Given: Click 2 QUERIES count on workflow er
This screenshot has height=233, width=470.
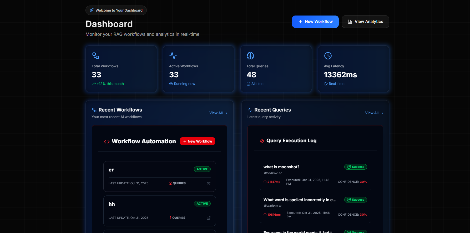Looking at the screenshot, I should point(178,183).
